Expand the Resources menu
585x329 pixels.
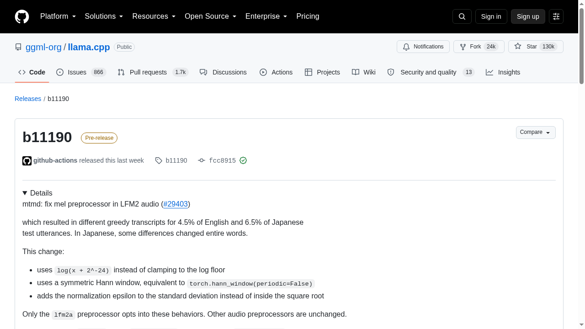coord(154,16)
